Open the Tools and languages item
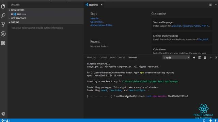Image resolution: width=218 pixels, height=122 pixels. coord(182,24)
